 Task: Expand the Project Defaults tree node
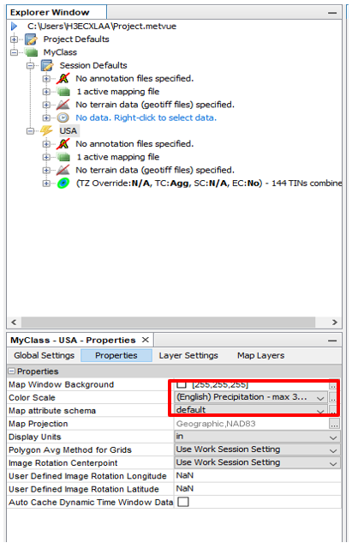pos(15,39)
